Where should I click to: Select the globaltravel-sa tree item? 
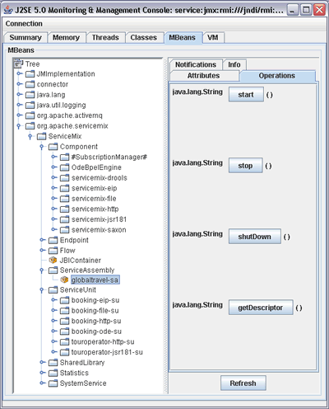[x=95, y=280]
